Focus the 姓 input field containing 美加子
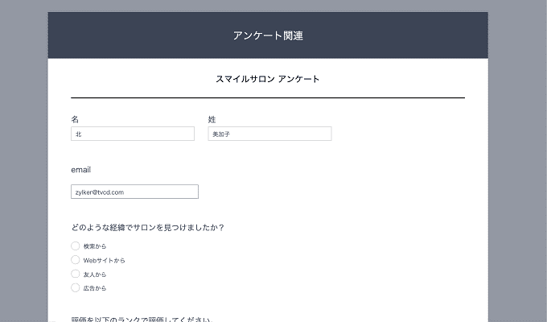Viewport: 547px width, 322px height. 269,134
